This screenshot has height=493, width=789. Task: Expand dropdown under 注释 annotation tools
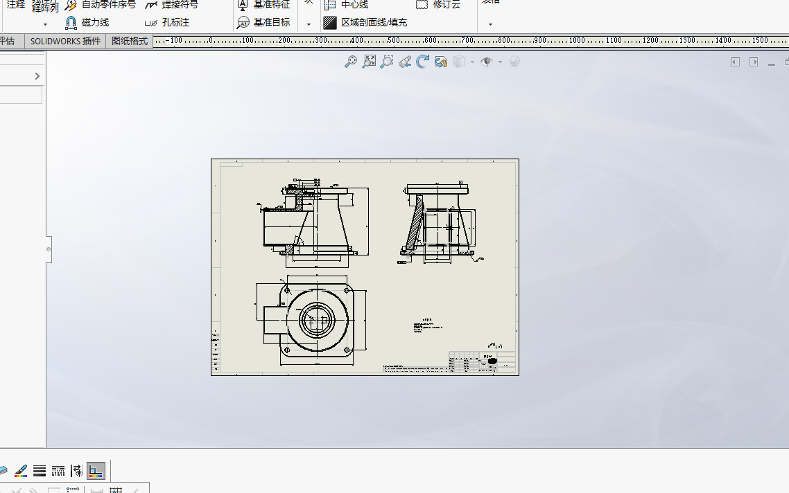tap(45, 24)
